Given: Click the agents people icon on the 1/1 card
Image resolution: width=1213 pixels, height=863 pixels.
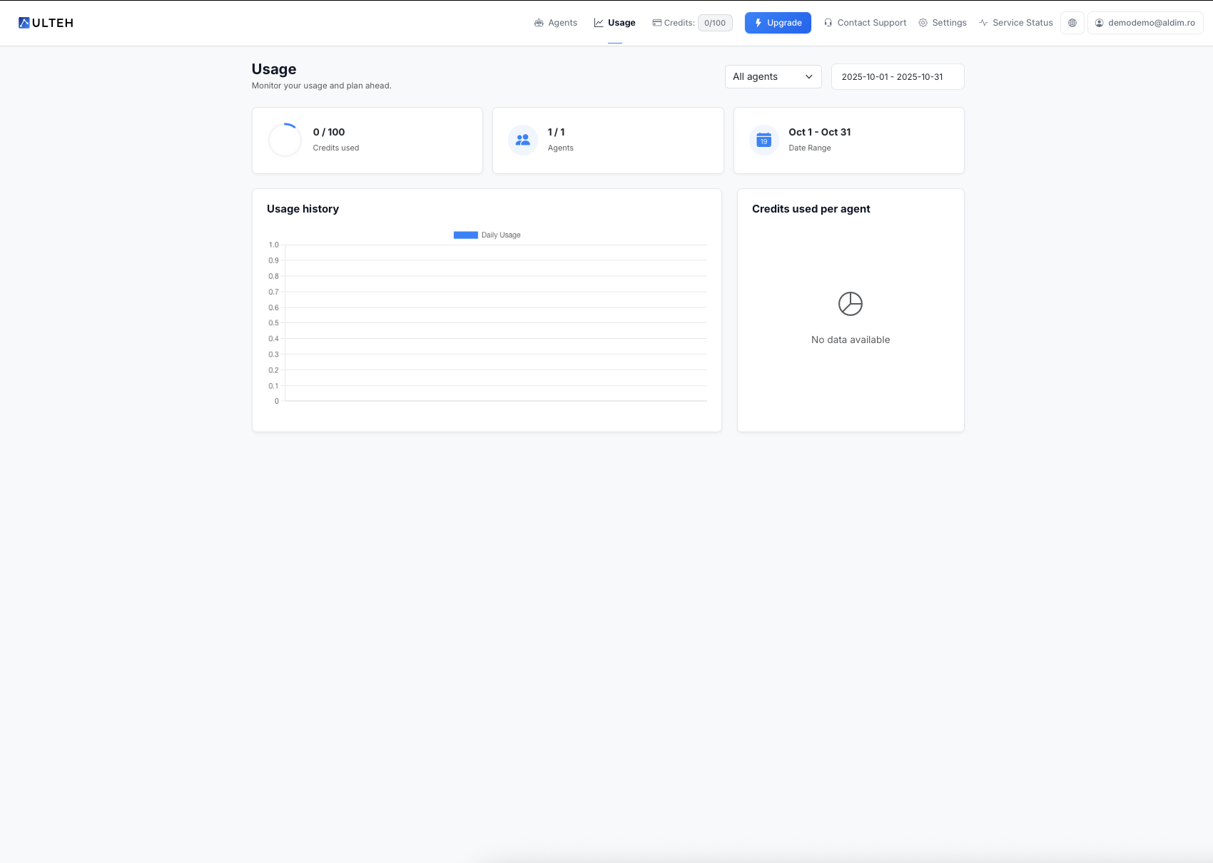Looking at the screenshot, I should [x=522, y=140].
